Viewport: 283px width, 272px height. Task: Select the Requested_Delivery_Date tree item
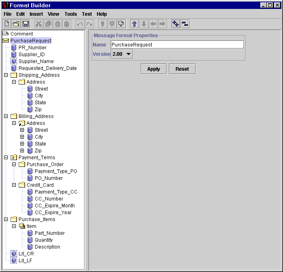[48, 68]
